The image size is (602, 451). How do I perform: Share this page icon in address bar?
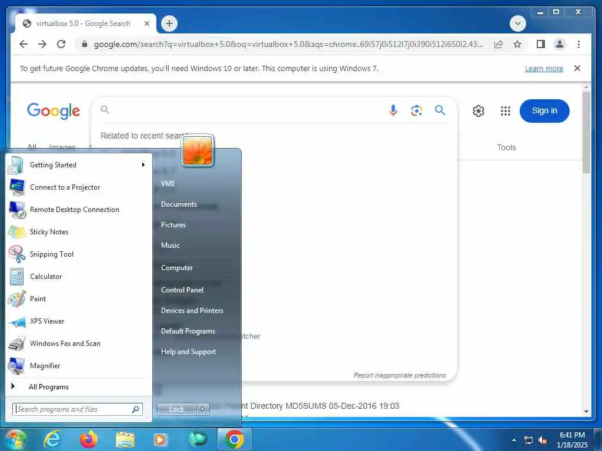pyautogui.click(x=499, y=44)
